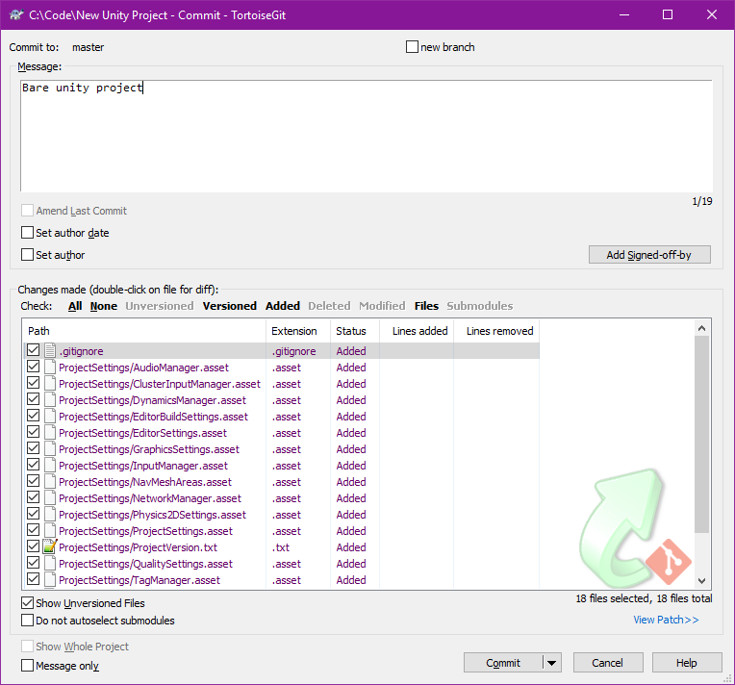Click the ProjectSettings.asset file icon
Viewport: 735px width, 685px height.
coord(50,531)
